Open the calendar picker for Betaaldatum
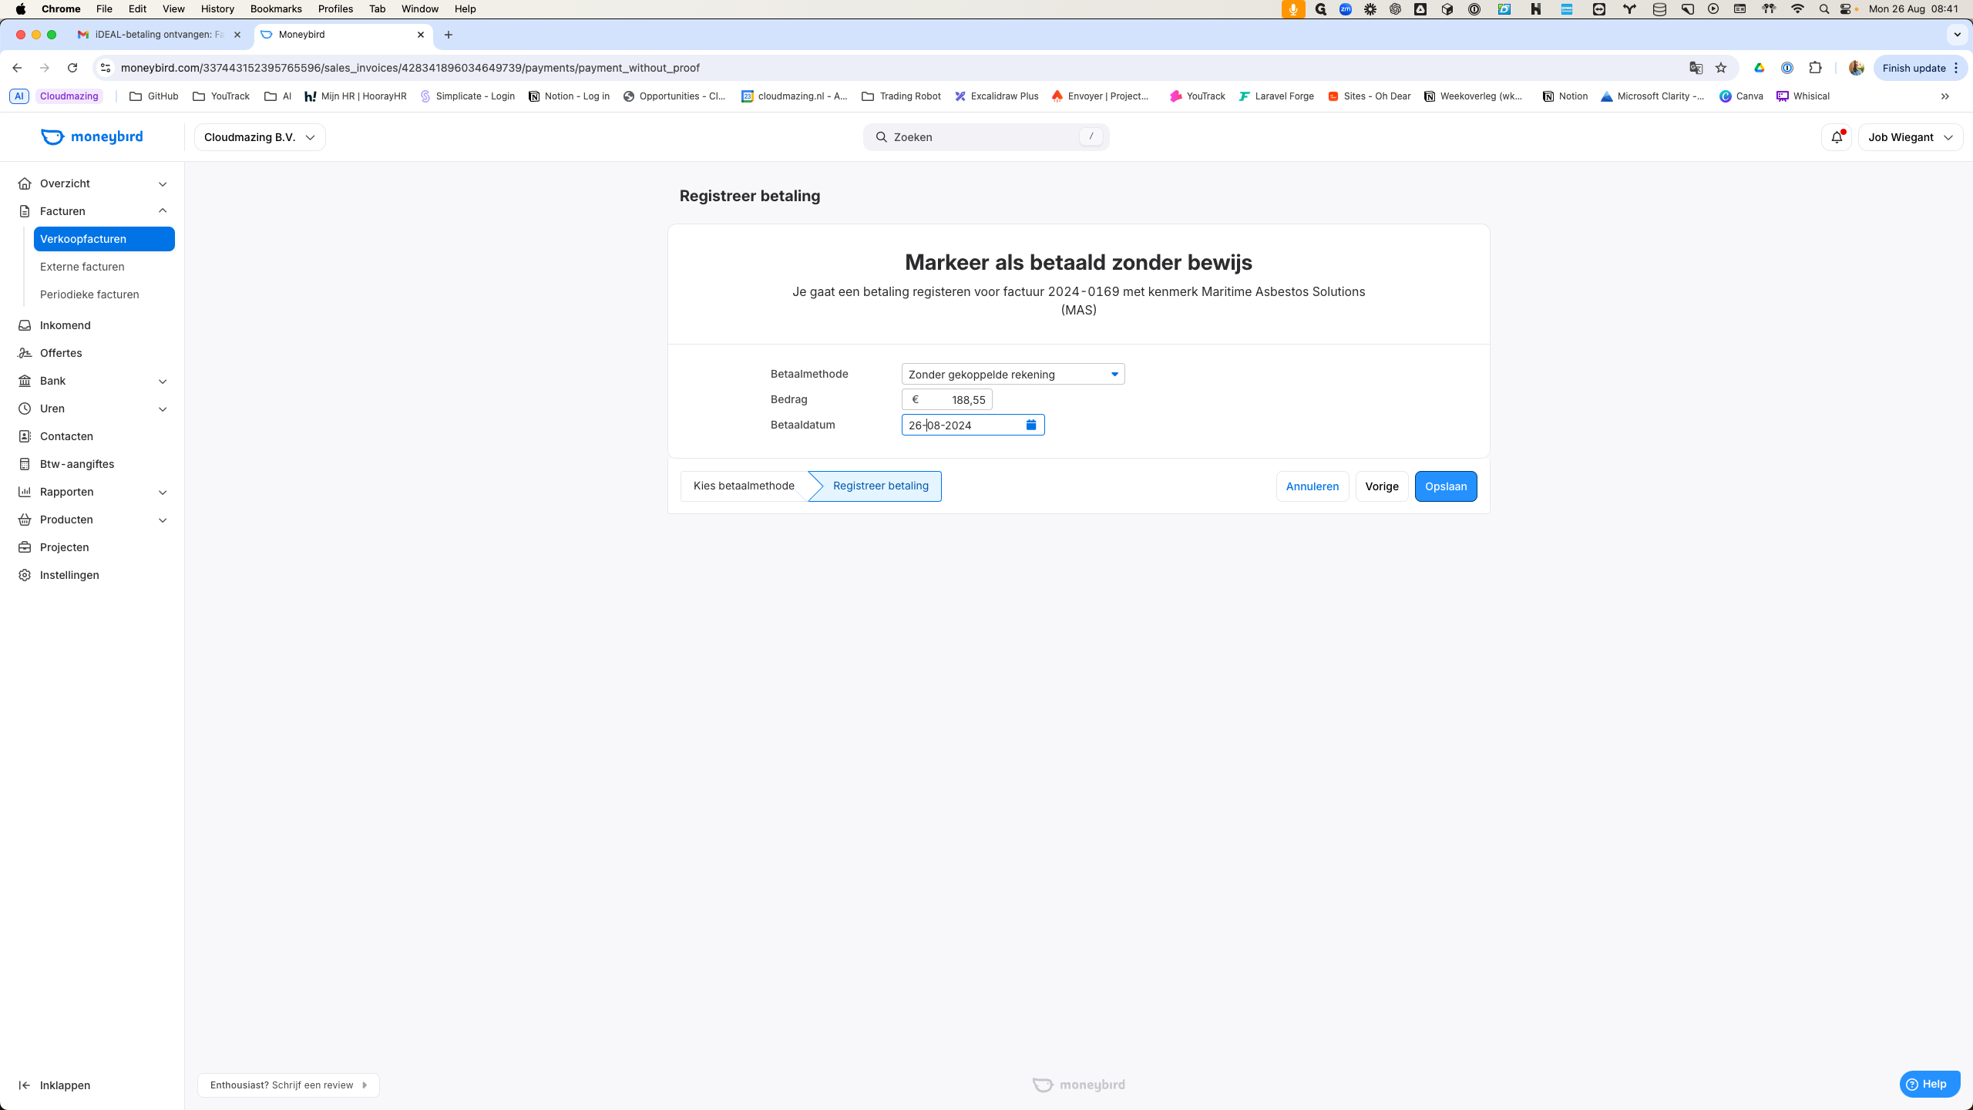The width and height of the screenshot is (1973, 1110). 1031,425
